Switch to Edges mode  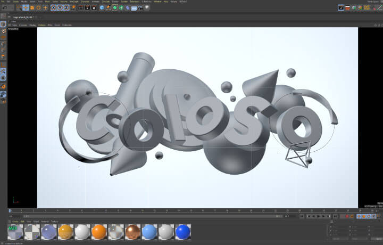click(x=3, y=51)
